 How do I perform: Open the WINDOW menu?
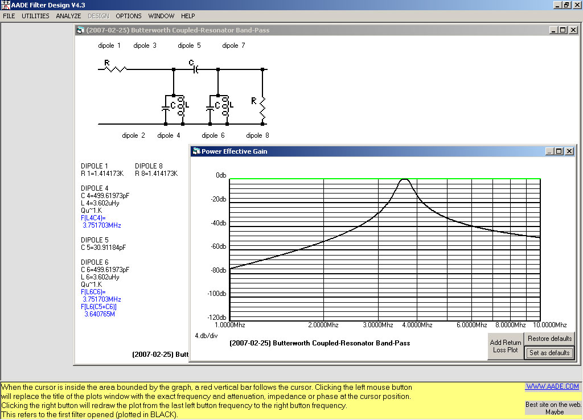(x=161, y=16)
